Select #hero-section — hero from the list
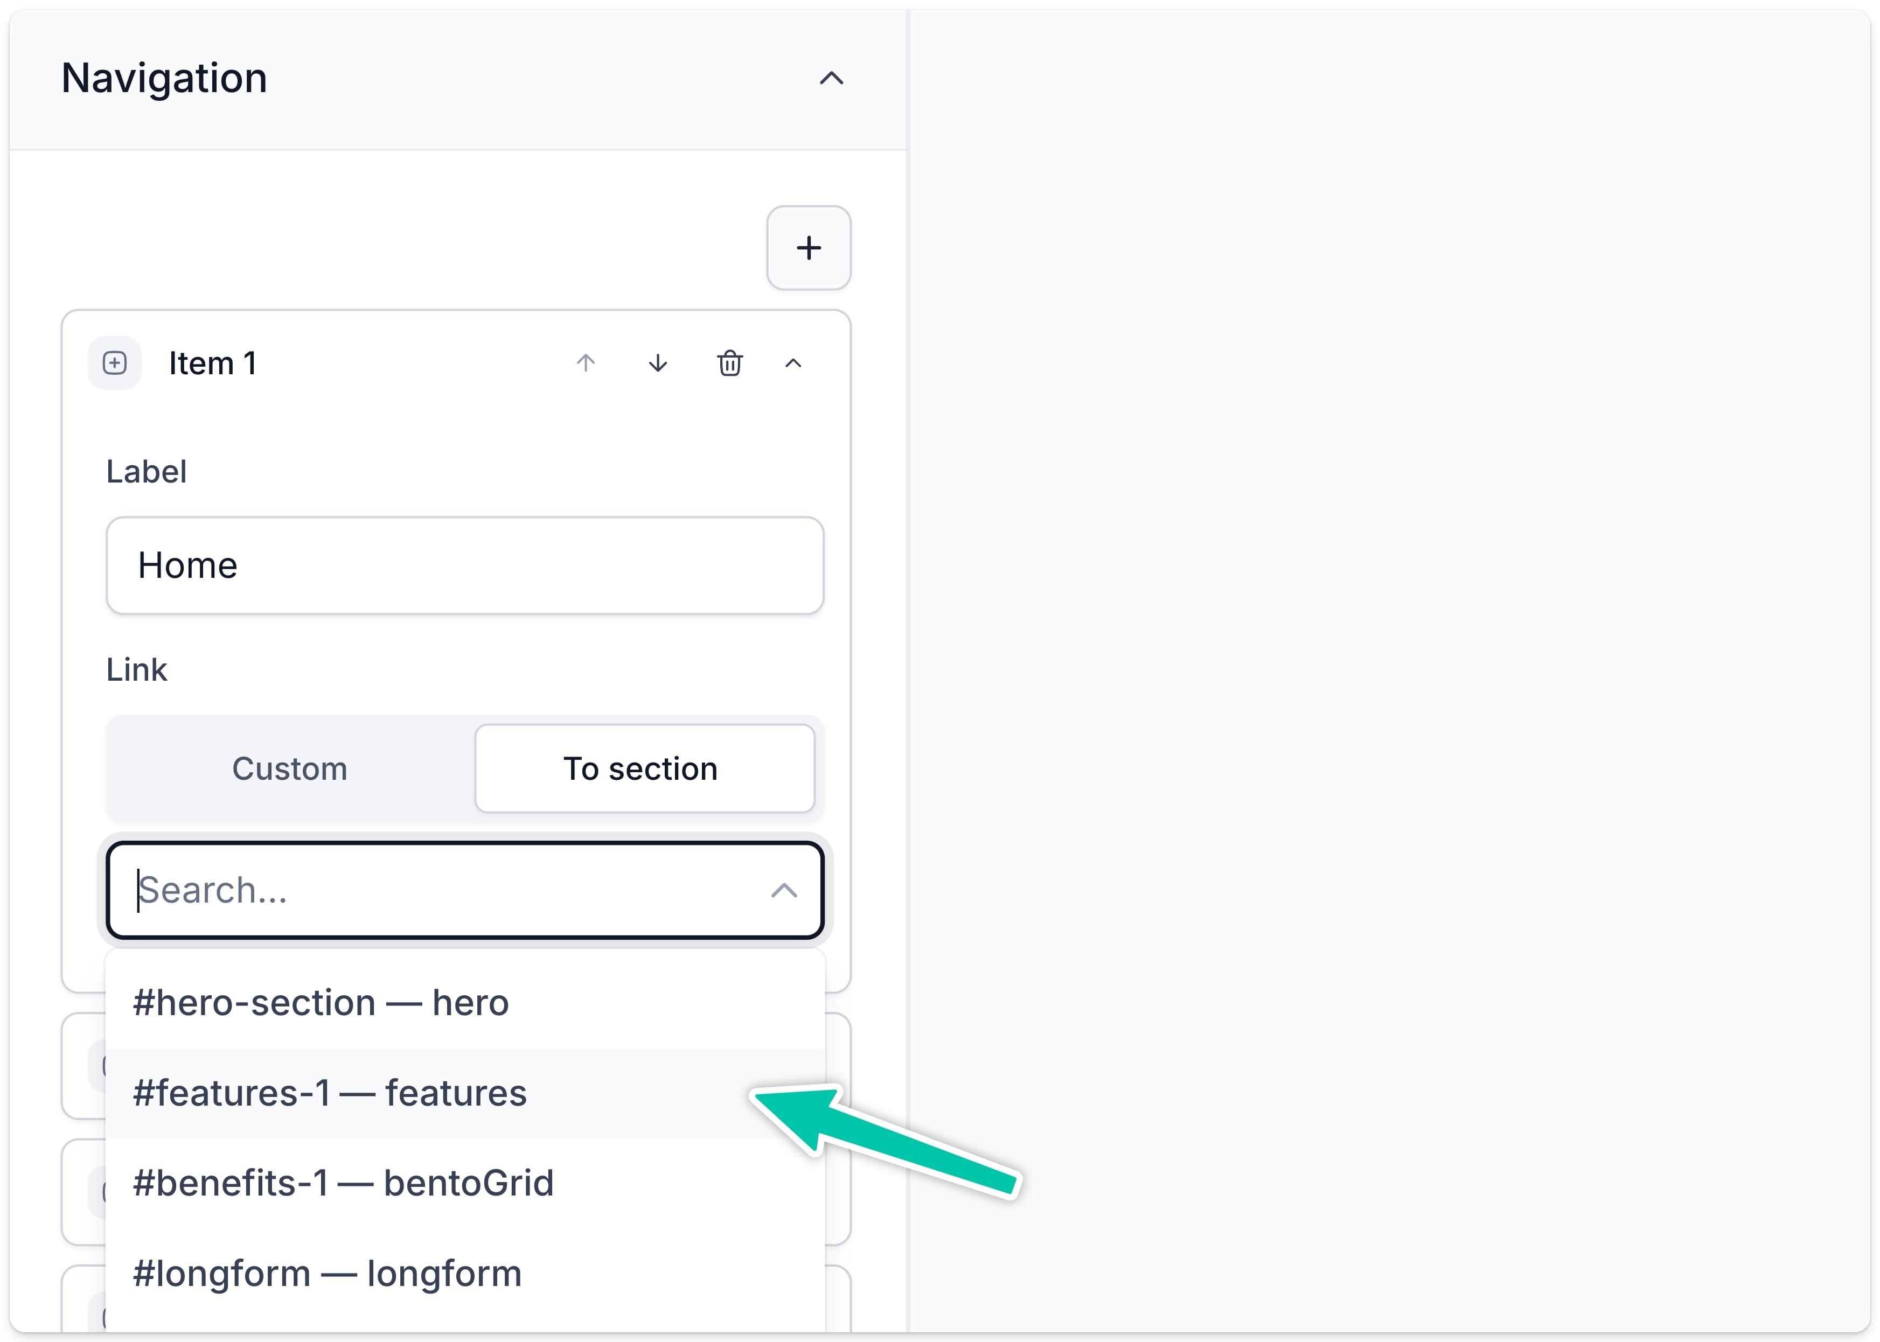The height and width of the screenshot is (1342, 1880). click(321, 1002)
